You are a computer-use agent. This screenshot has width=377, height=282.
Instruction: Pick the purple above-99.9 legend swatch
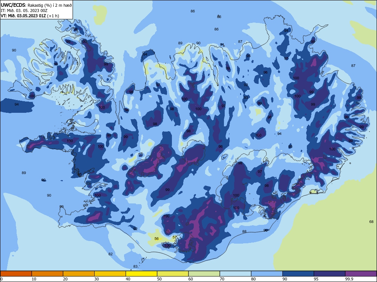(361, 274)
